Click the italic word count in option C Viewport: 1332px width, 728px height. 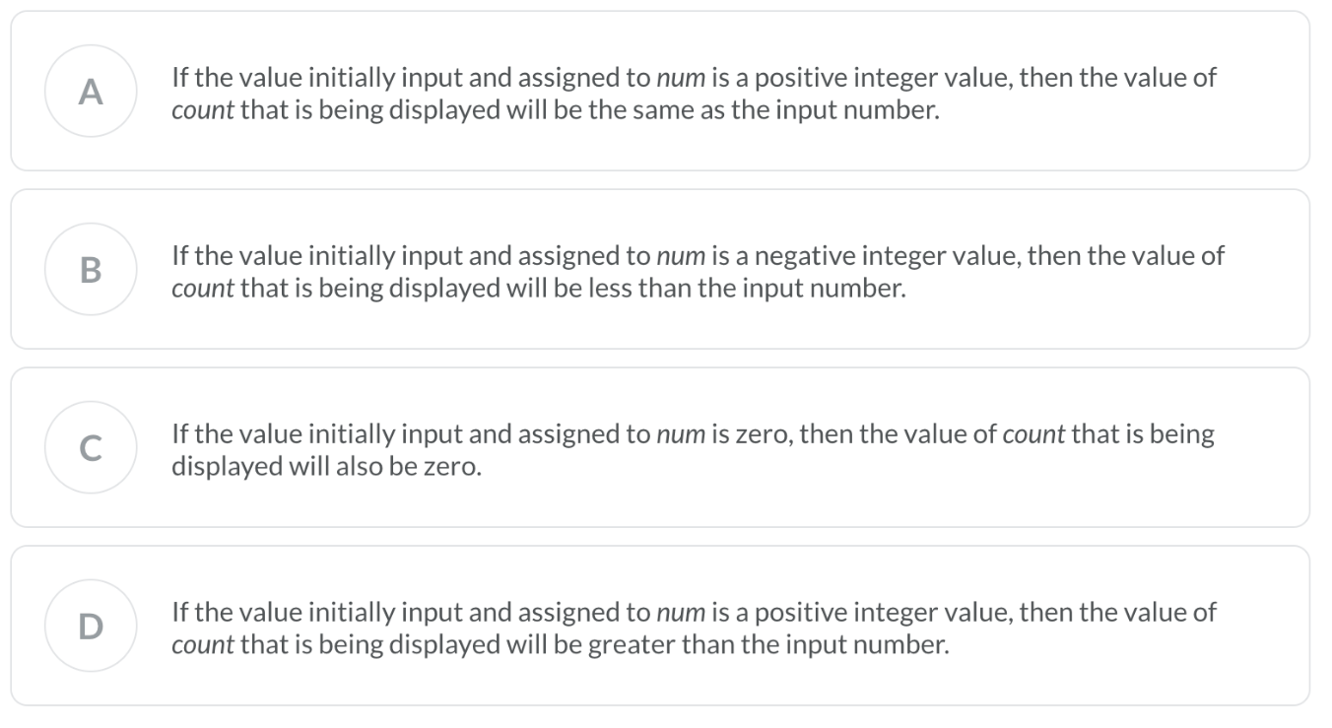coord(1034,435)
